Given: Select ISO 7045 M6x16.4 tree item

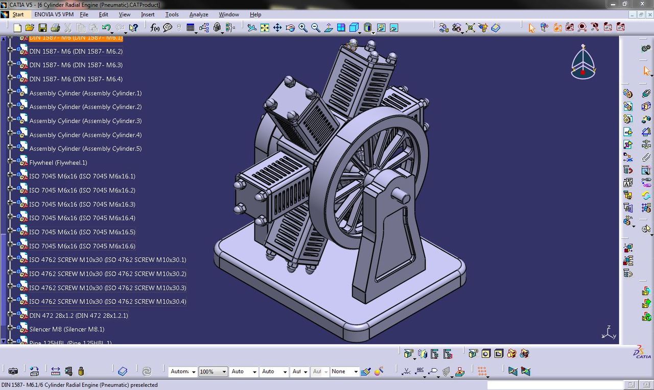Looking at the screenshot, I should pos(82,218).
